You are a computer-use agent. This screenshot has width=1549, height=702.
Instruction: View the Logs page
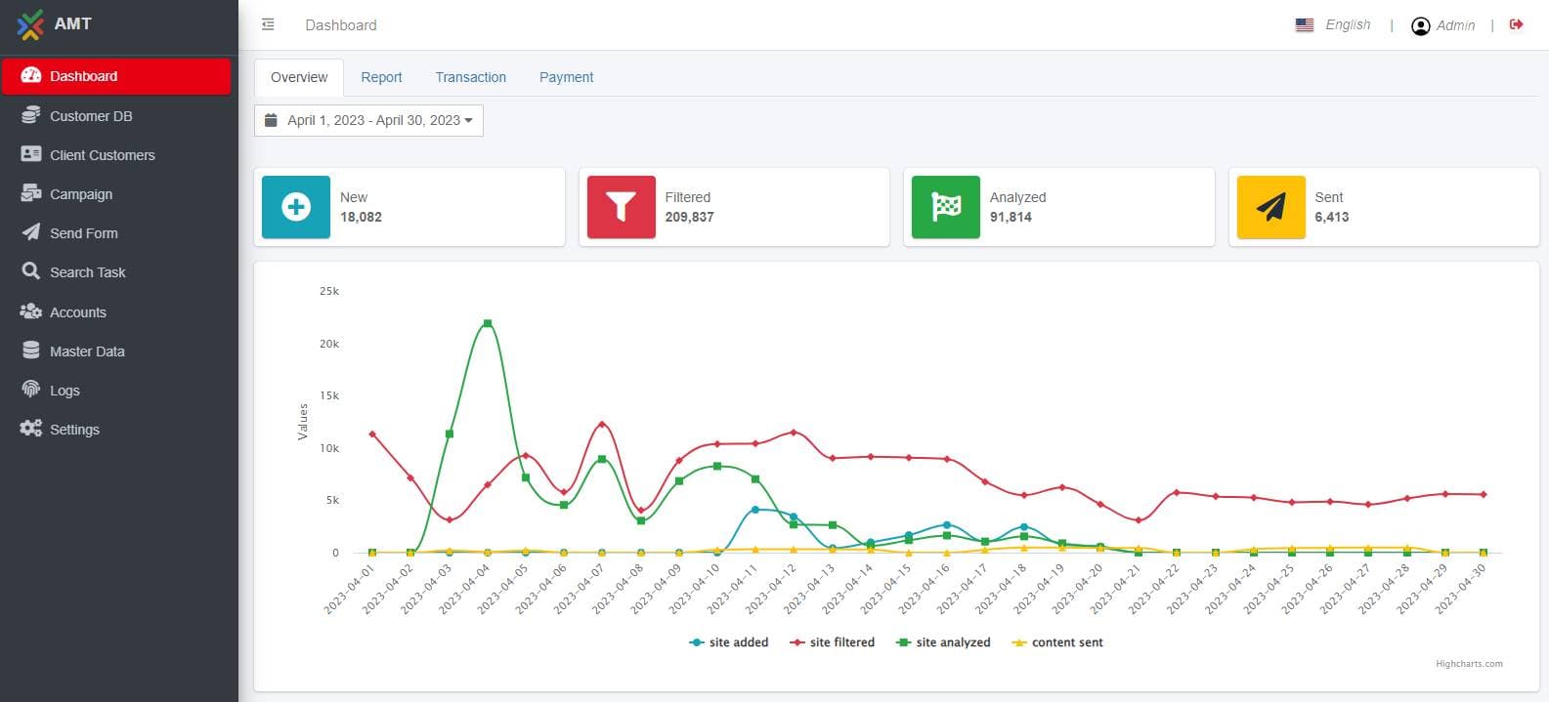(116, 390)
